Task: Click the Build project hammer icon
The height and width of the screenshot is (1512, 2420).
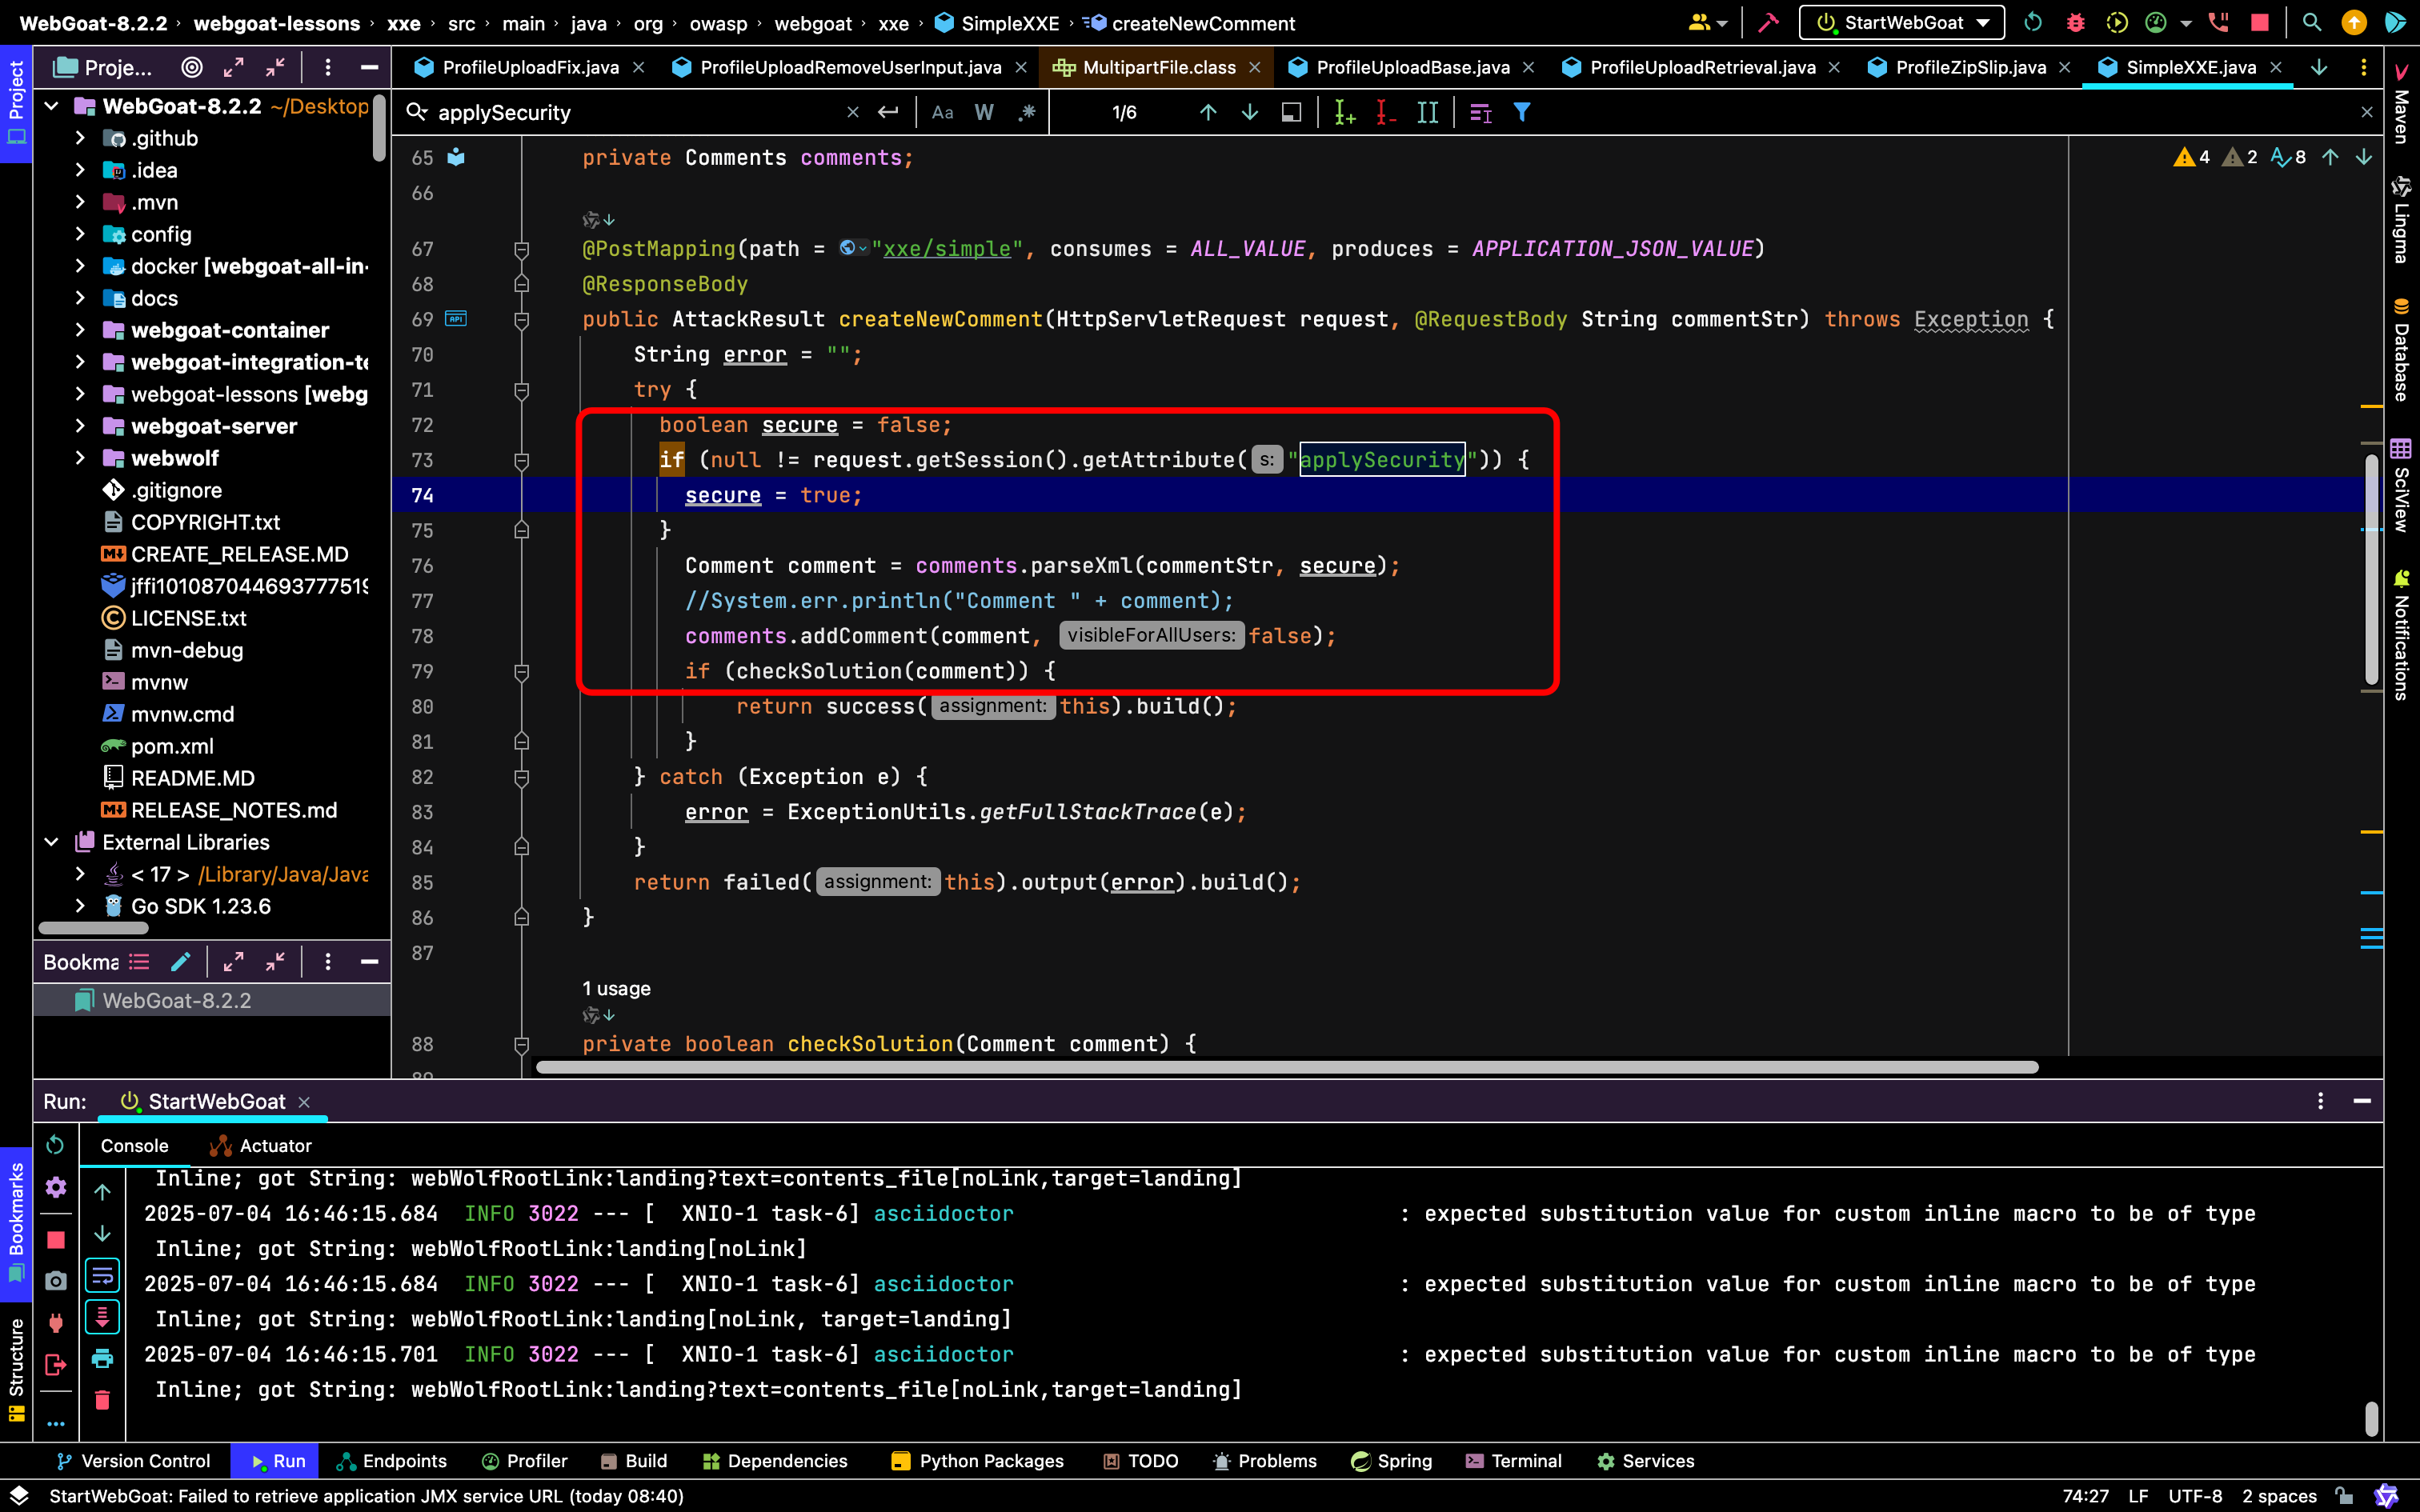Action: click(1768, 22)
